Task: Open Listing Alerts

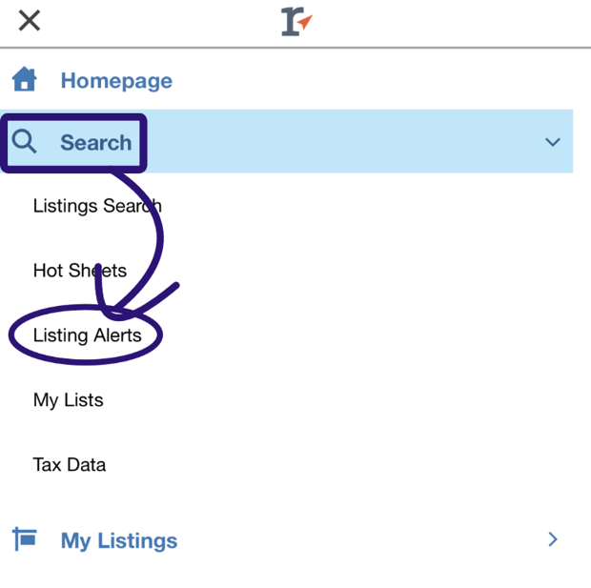Action: point(87,335)
